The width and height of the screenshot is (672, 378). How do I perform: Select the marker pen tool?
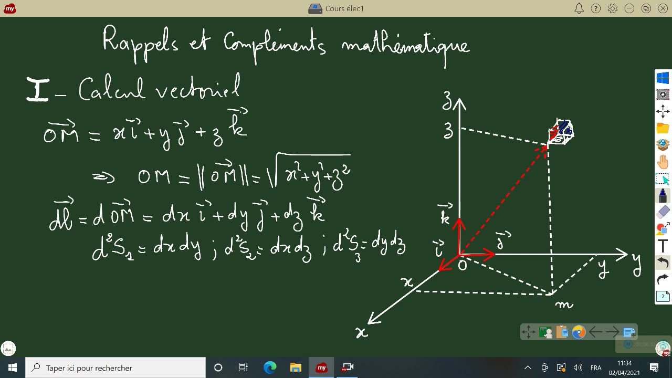coord(663,195)
